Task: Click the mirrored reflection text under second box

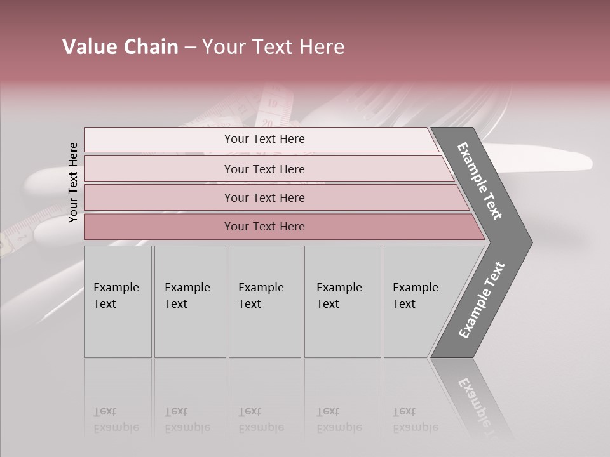Action: [187, 420]
